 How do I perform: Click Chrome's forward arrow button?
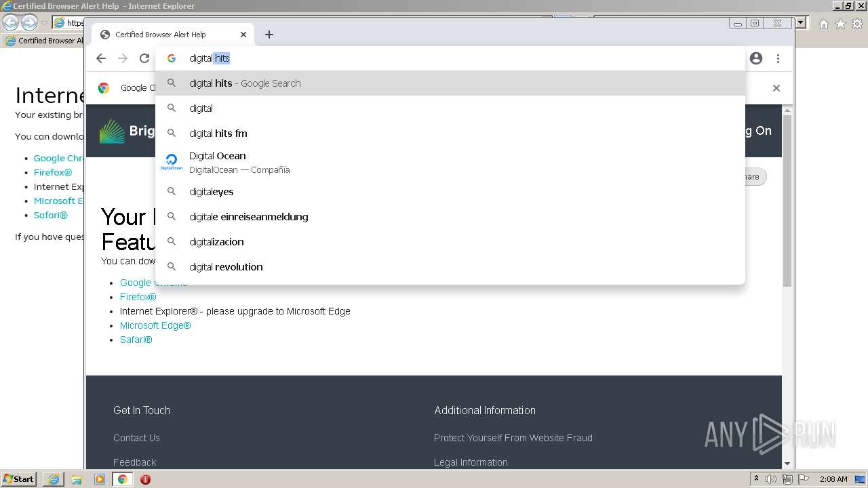click(x=123, y=58)
